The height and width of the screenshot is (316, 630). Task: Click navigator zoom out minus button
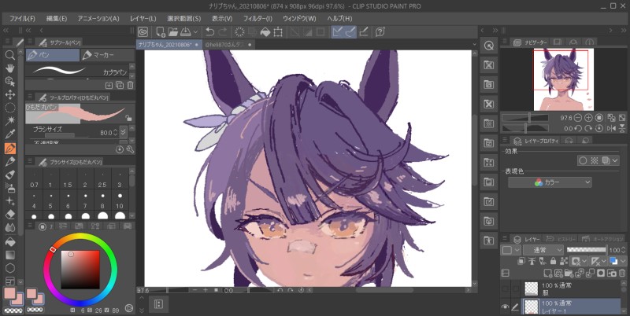point(578,117)
